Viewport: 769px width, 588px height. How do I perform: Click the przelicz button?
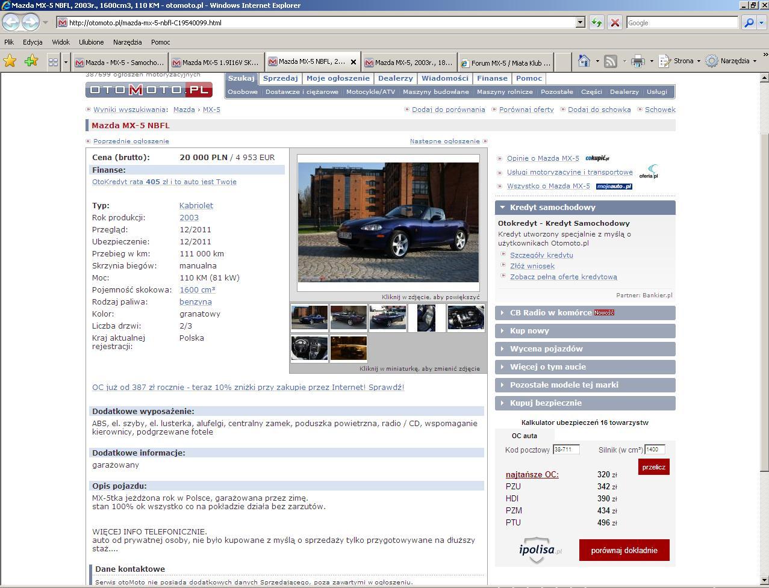point(654,467)
